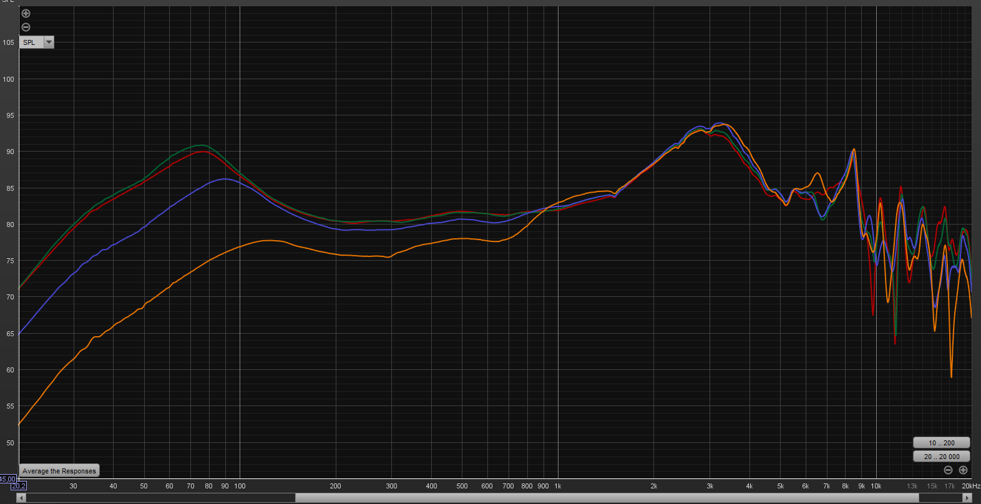Click the scrollbar right arrow
This screenshot has height=504, width=981.
[x=968, y=498]
